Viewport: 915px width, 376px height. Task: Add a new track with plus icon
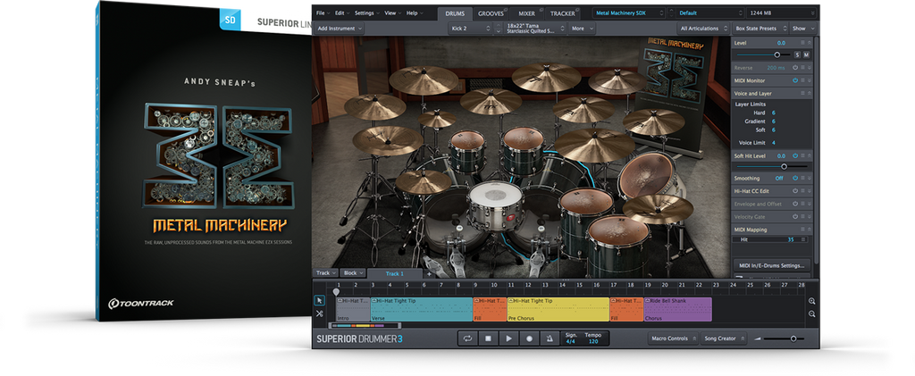429,273
